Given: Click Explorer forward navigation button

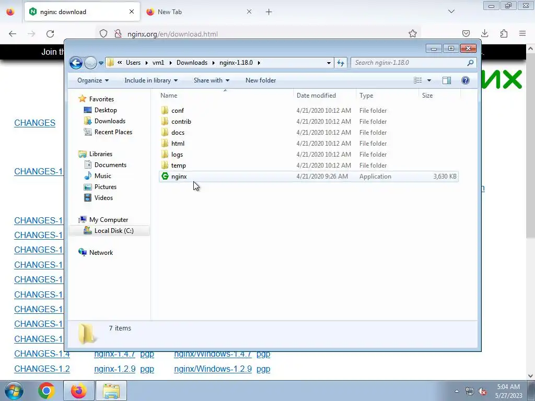Looking at the screenshot, I should point(90,63).
